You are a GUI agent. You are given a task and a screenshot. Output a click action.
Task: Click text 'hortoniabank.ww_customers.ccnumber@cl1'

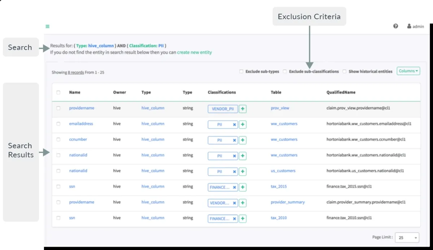pos(366,139)
